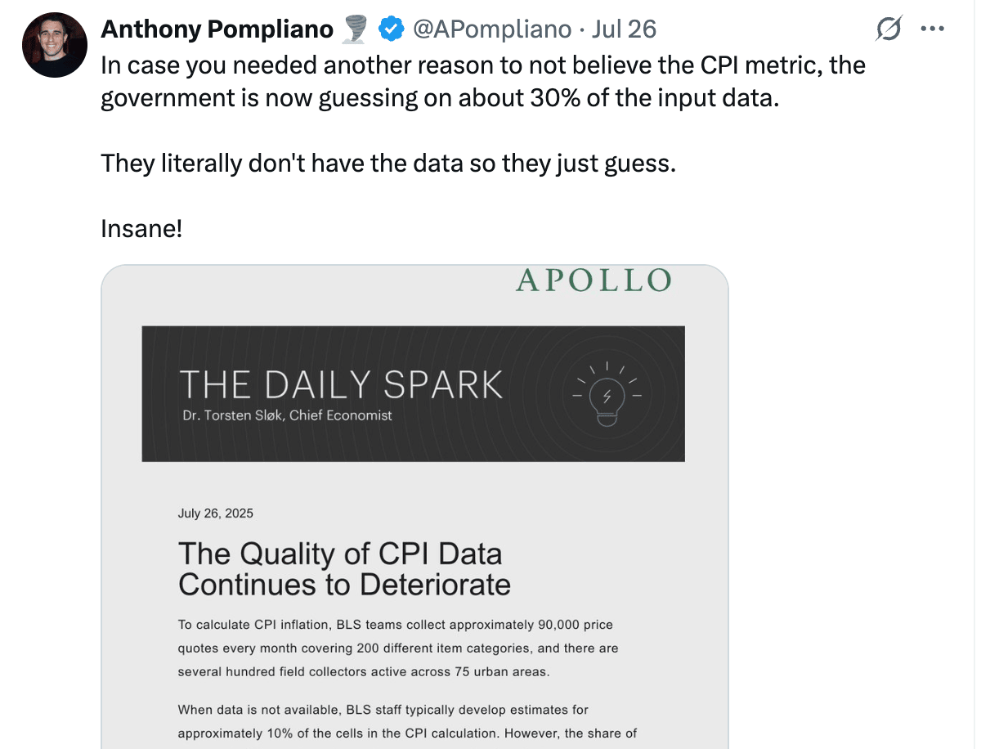Click the Dr. Torsten Sløk byline
981x749 pixels.
tap(287, 415)
